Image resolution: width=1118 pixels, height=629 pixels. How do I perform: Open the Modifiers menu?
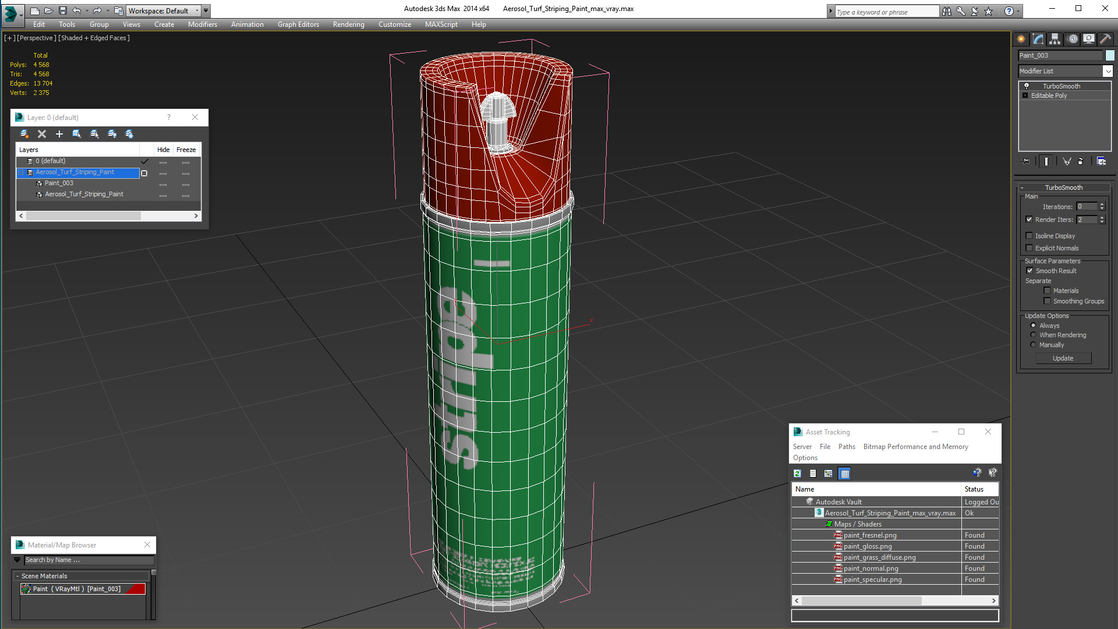coord(203,24)
